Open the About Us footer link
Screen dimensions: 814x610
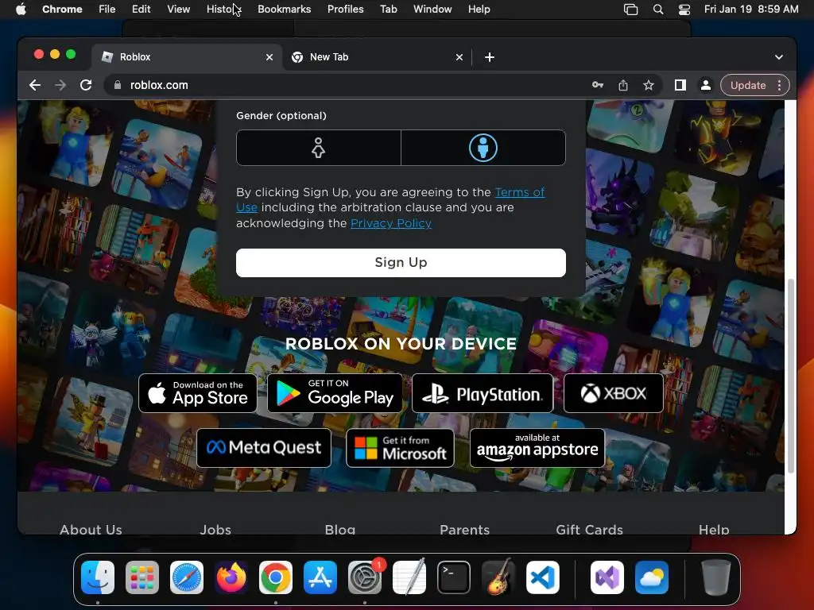pos(91,530)
